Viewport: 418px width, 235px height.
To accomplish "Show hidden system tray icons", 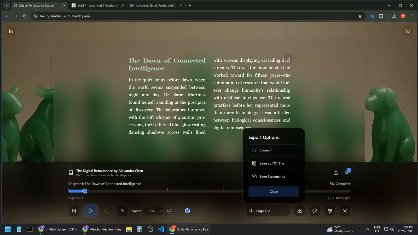I will click(368, 229).
